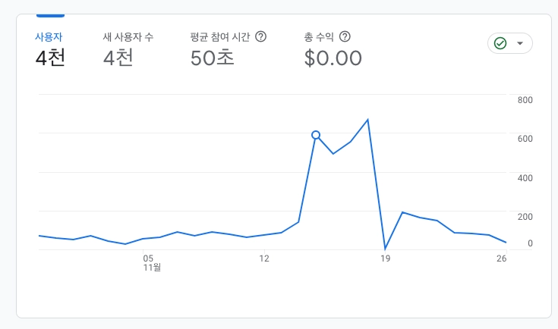Image resolution: width=558 pixels, height=329 pixels.
Task: Click the $0.00 total revenue value
Action: pyautogui.click(x=333, y=58)
